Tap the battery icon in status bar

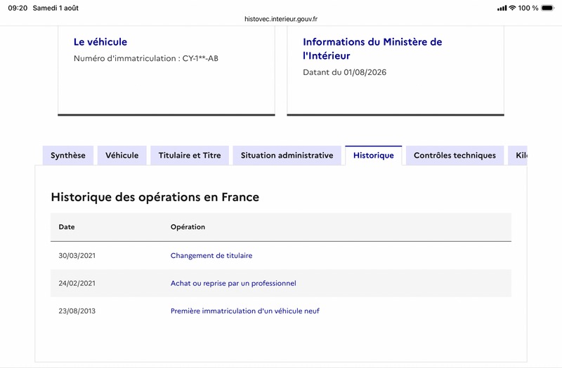click(x=548, y=8)
